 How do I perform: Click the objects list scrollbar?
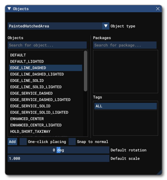pos(85,71)
